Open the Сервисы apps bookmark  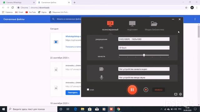click(x=7, y=12)
